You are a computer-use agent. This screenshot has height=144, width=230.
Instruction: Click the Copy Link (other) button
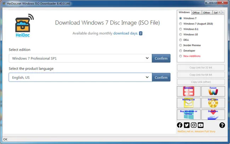tap(201, 82)
